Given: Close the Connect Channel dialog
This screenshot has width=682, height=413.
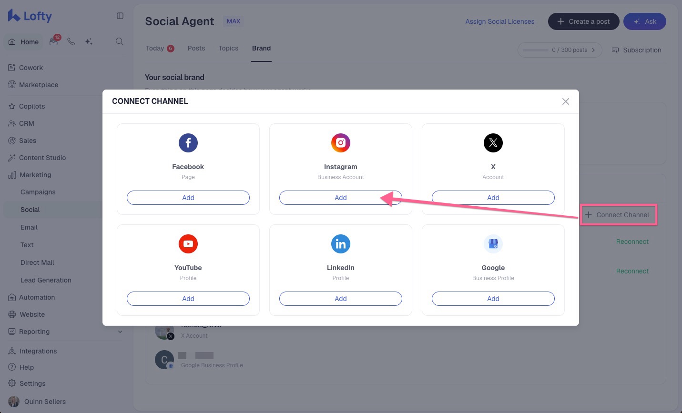Looking at the screenshot, I should coord(566,101).
